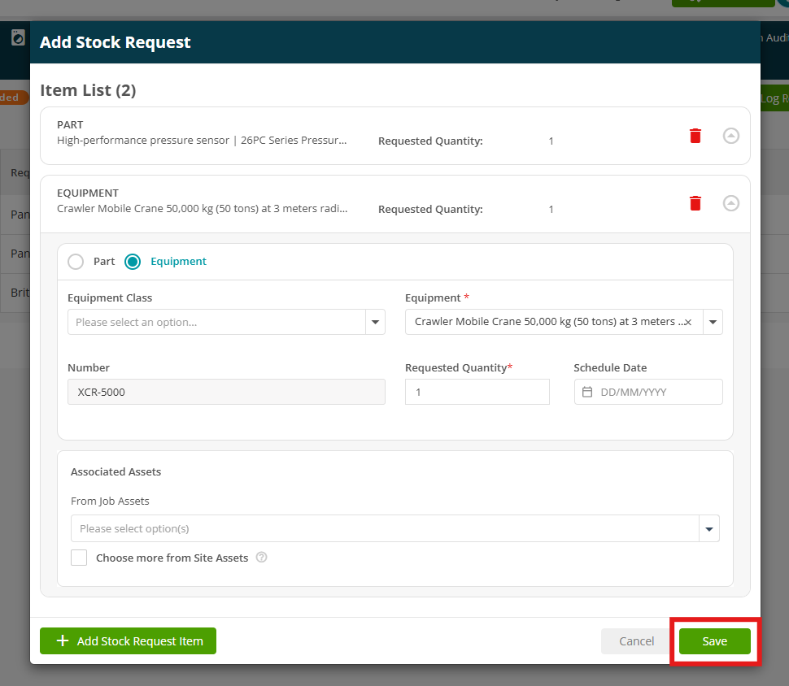Click the Schedule Date DD/MM/YYYY field

click(x=648, y=392)
